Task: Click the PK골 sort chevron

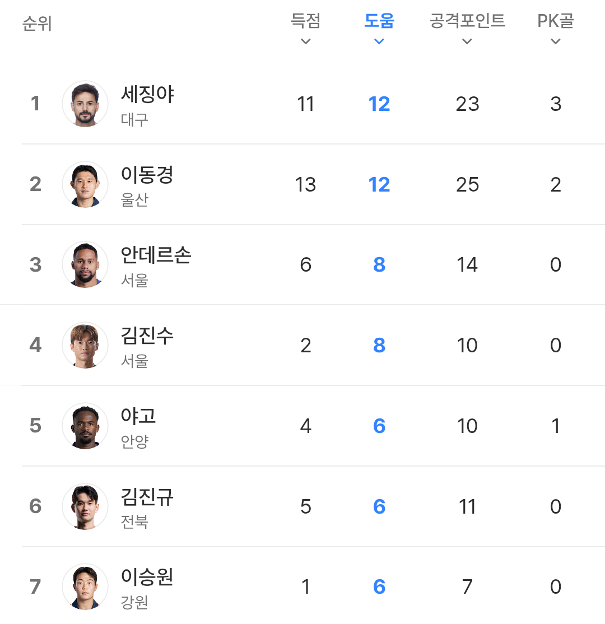Action: coord(555,41)
